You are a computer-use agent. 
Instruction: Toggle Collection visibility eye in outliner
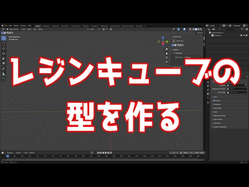[x=244, y=35]
